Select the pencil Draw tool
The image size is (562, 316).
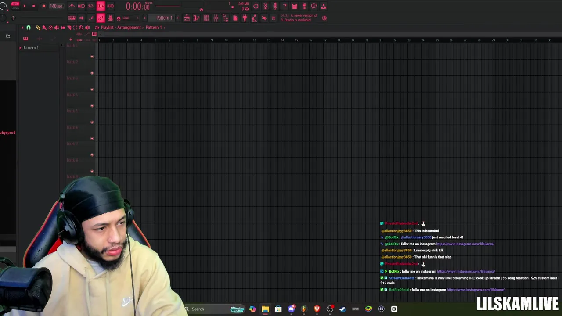tap(38, 28)
